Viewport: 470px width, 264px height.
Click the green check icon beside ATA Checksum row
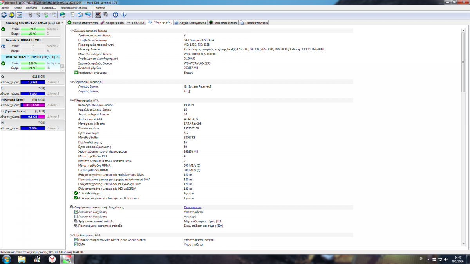[x=76, y=198]
